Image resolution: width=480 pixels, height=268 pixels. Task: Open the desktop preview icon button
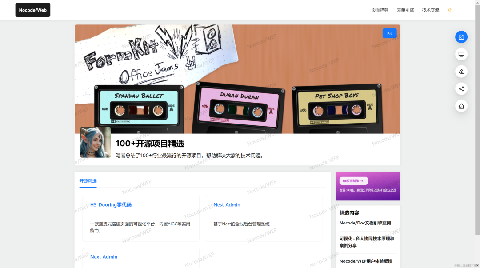click(461, 54)
